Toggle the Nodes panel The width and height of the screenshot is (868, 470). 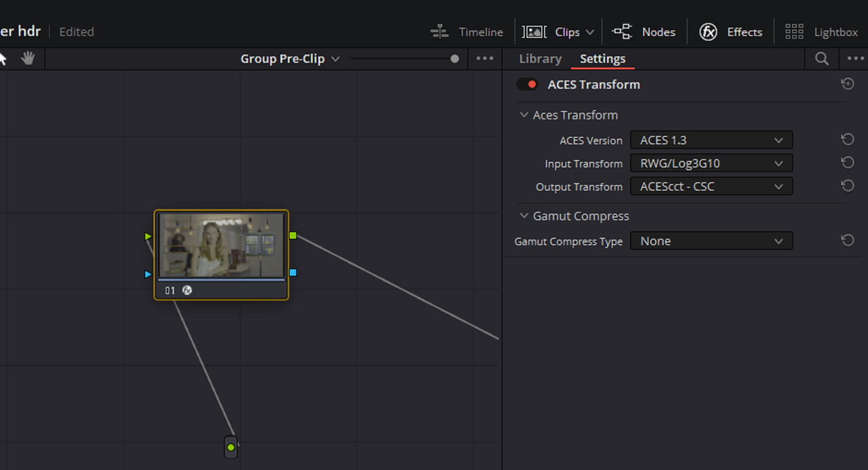point(644,32)
